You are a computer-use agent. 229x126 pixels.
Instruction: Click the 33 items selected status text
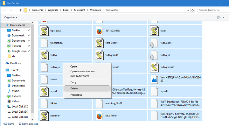(x=29, y=124)
